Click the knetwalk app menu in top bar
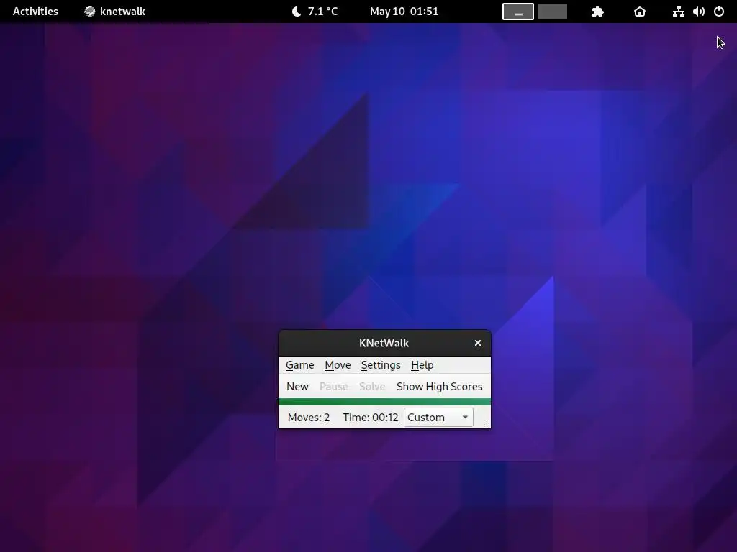 pos(115,11)
